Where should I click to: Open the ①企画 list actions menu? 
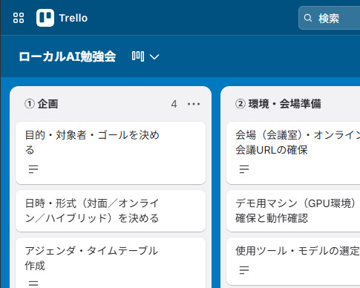(x=194, y=104)
